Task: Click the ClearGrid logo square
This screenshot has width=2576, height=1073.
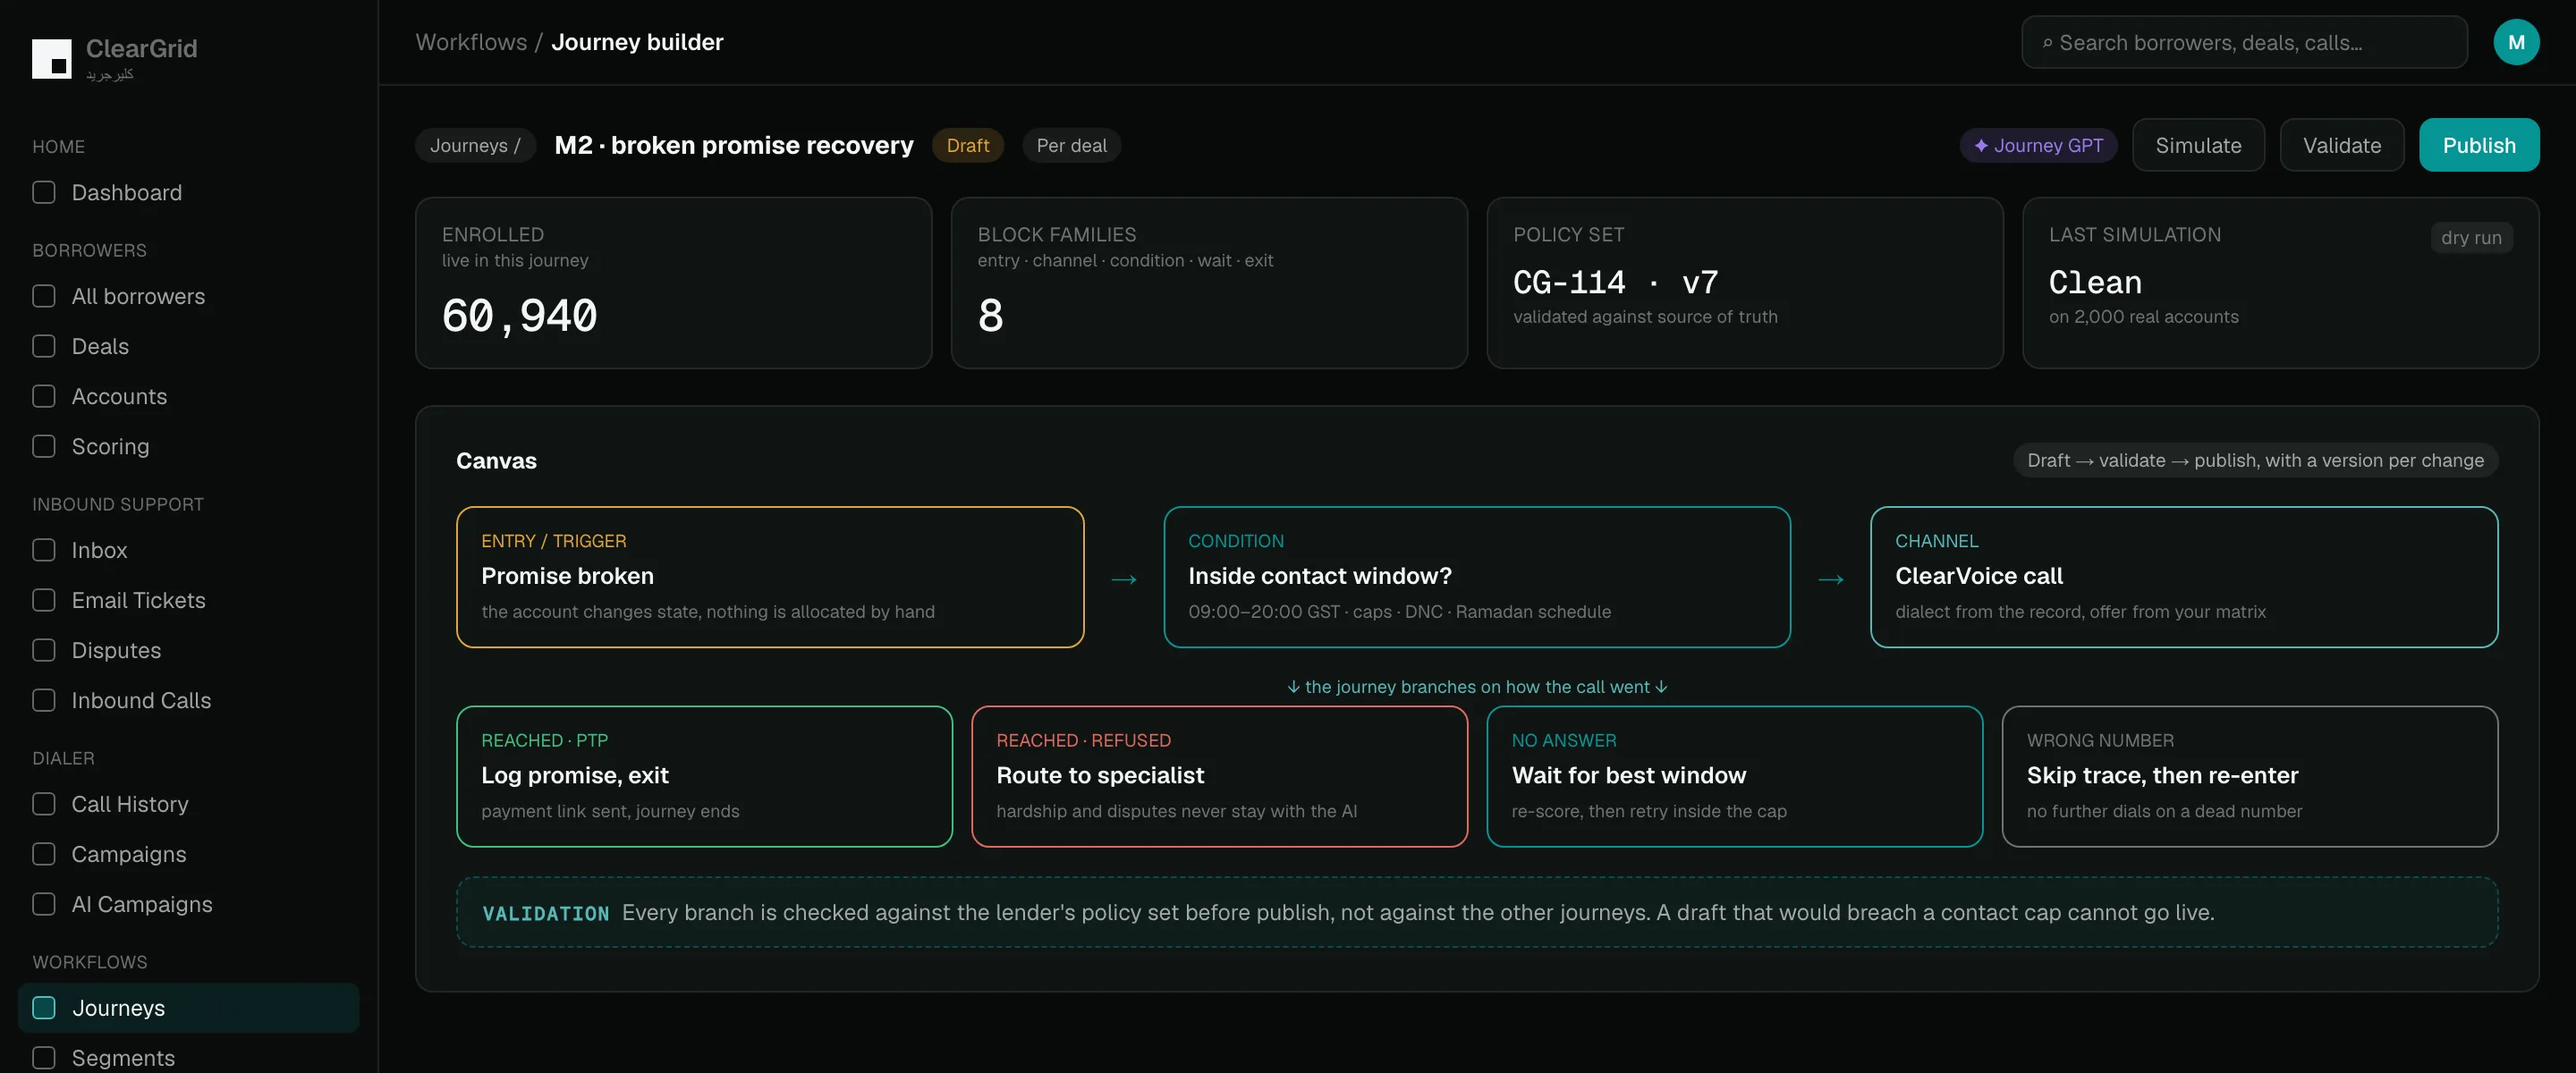Action: pyautogui.click(x=51, y=59)
